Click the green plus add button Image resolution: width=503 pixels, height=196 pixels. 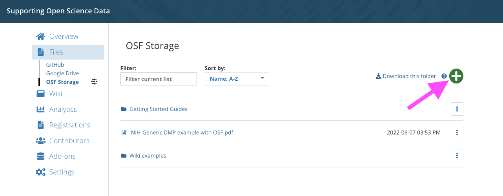click(x=456, y=76)
